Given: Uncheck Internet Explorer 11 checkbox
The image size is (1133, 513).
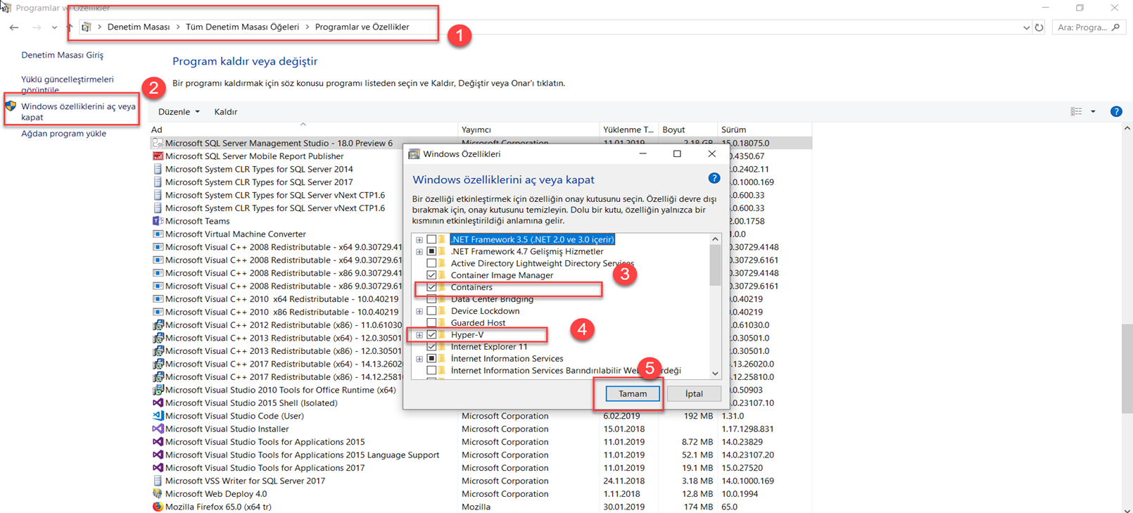Looking at the screenshot, I should click(431, 347).
